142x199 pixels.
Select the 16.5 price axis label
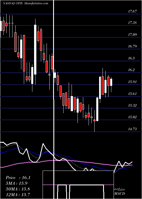coord(131,58)
